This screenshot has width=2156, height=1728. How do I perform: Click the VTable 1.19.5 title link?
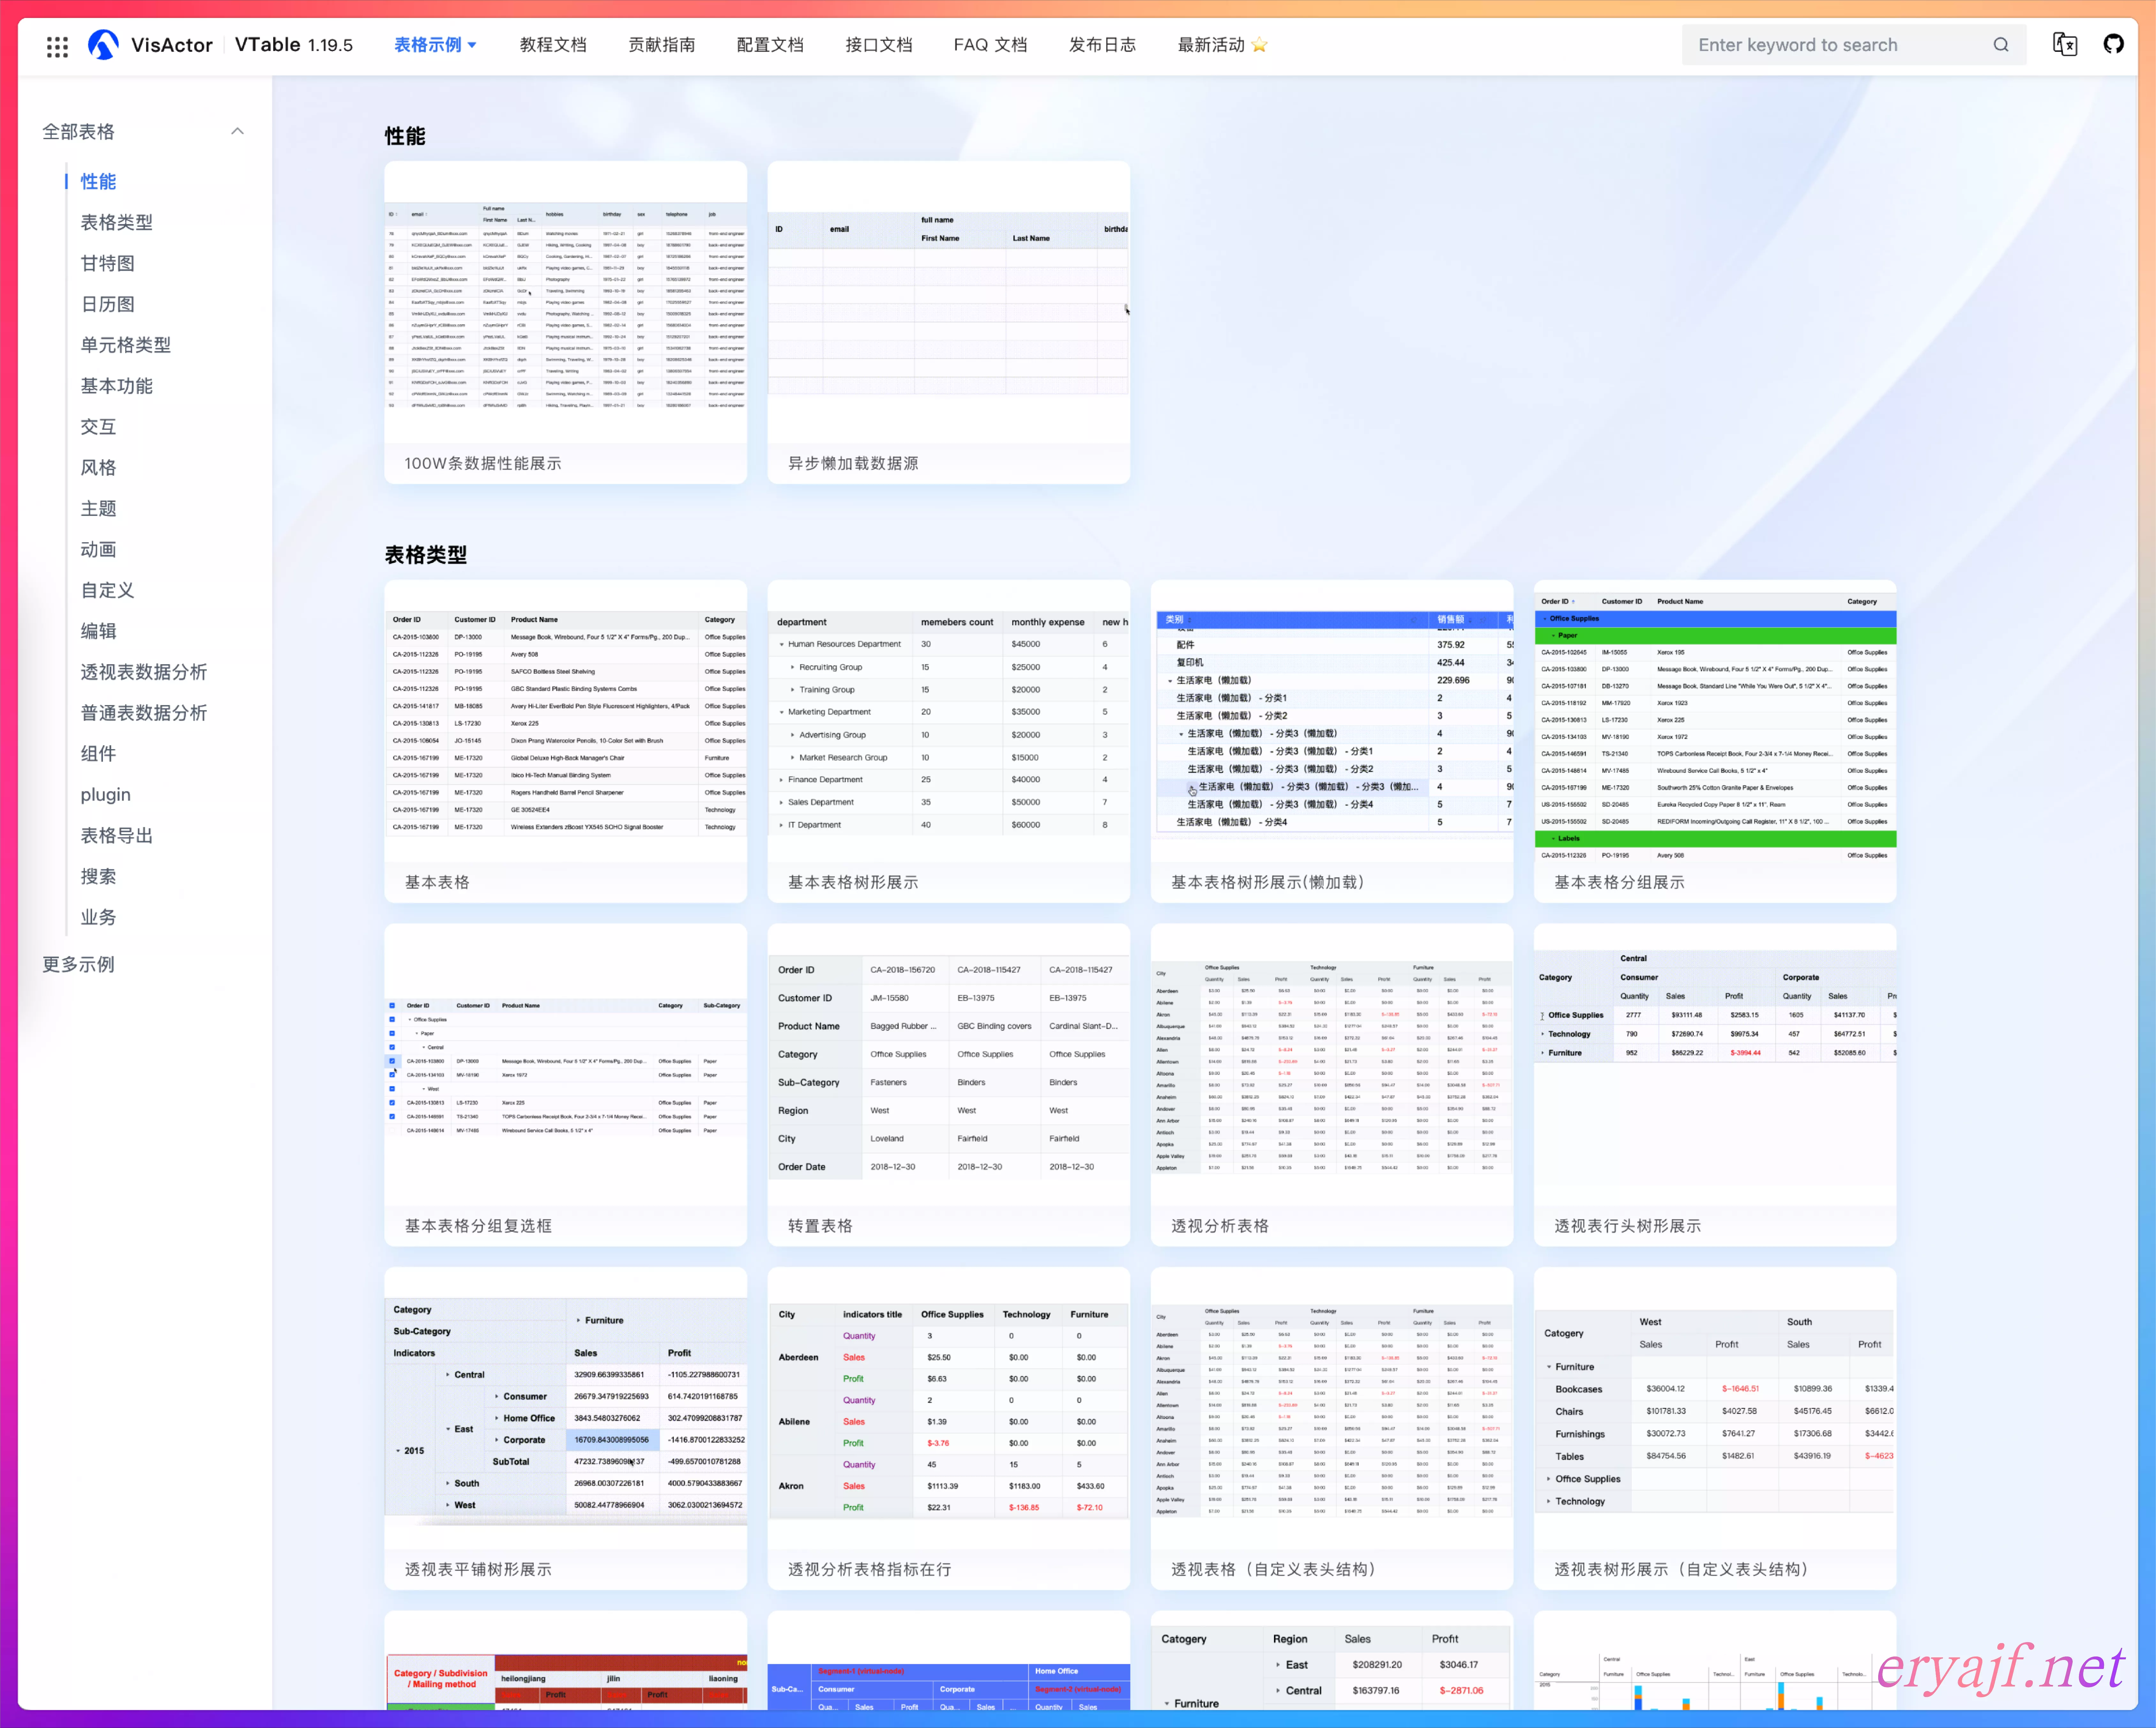[x=294, y=45]
